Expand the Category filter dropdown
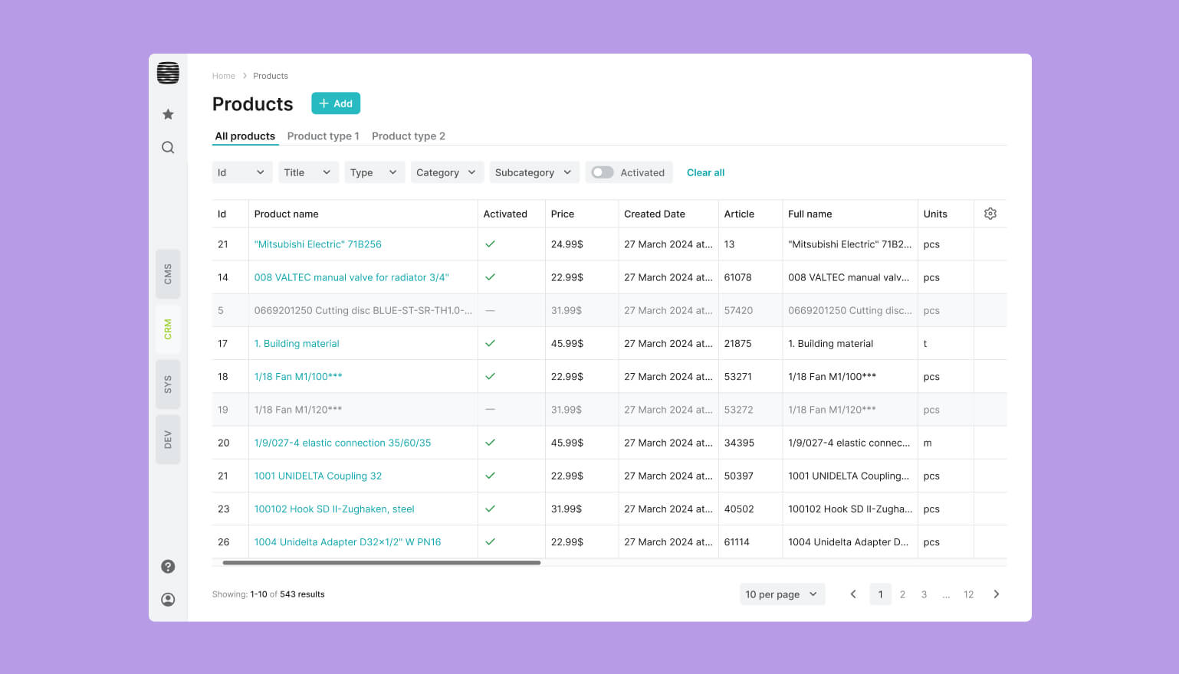 (x=446, y=172)
